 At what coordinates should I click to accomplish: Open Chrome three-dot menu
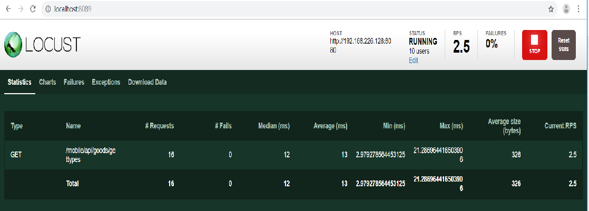(x=580, y=9)
